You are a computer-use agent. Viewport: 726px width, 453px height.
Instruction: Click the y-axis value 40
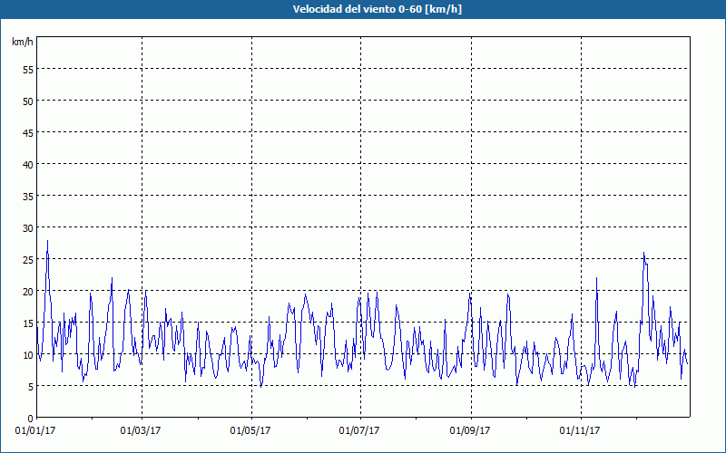click(x=28, y=165)
